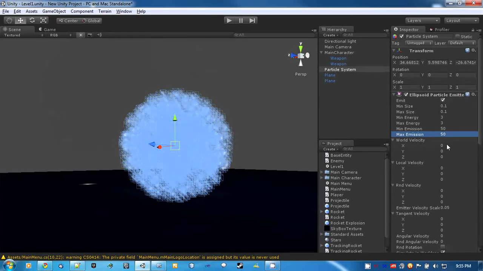Toggle scene audio speaker icon

pyautogui.click(x=99, y=35)
